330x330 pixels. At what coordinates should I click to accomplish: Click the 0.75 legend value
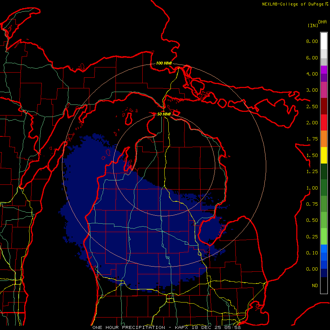pyautogui.click(x=312, y=204)
